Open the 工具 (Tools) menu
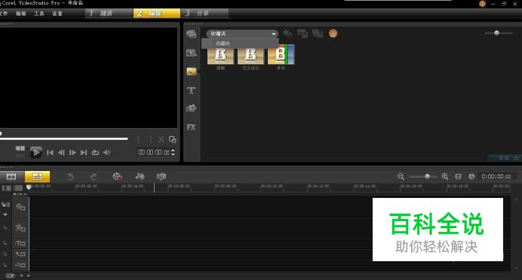522x280 pixels. coord(39,14)
